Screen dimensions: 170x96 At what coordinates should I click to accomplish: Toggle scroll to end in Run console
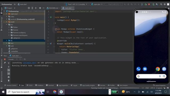tap(9, 74)
